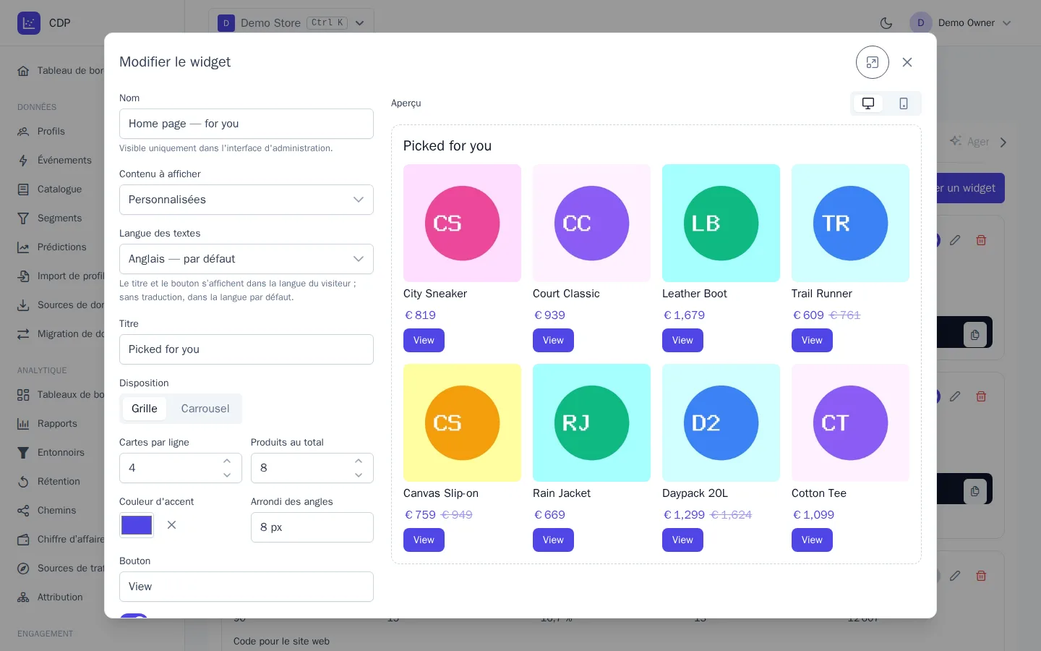The width and height of the screenshot is (1041, 651).
Task: Open the Demo Store selector
Action: (291, 23)
